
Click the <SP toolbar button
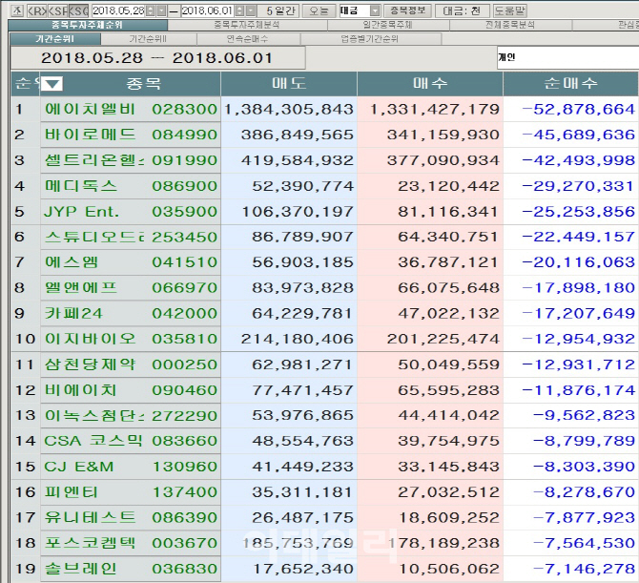coord(58,10)
